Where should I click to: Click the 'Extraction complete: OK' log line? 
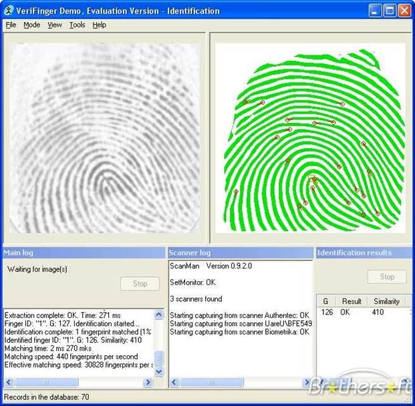coord(62,315)
